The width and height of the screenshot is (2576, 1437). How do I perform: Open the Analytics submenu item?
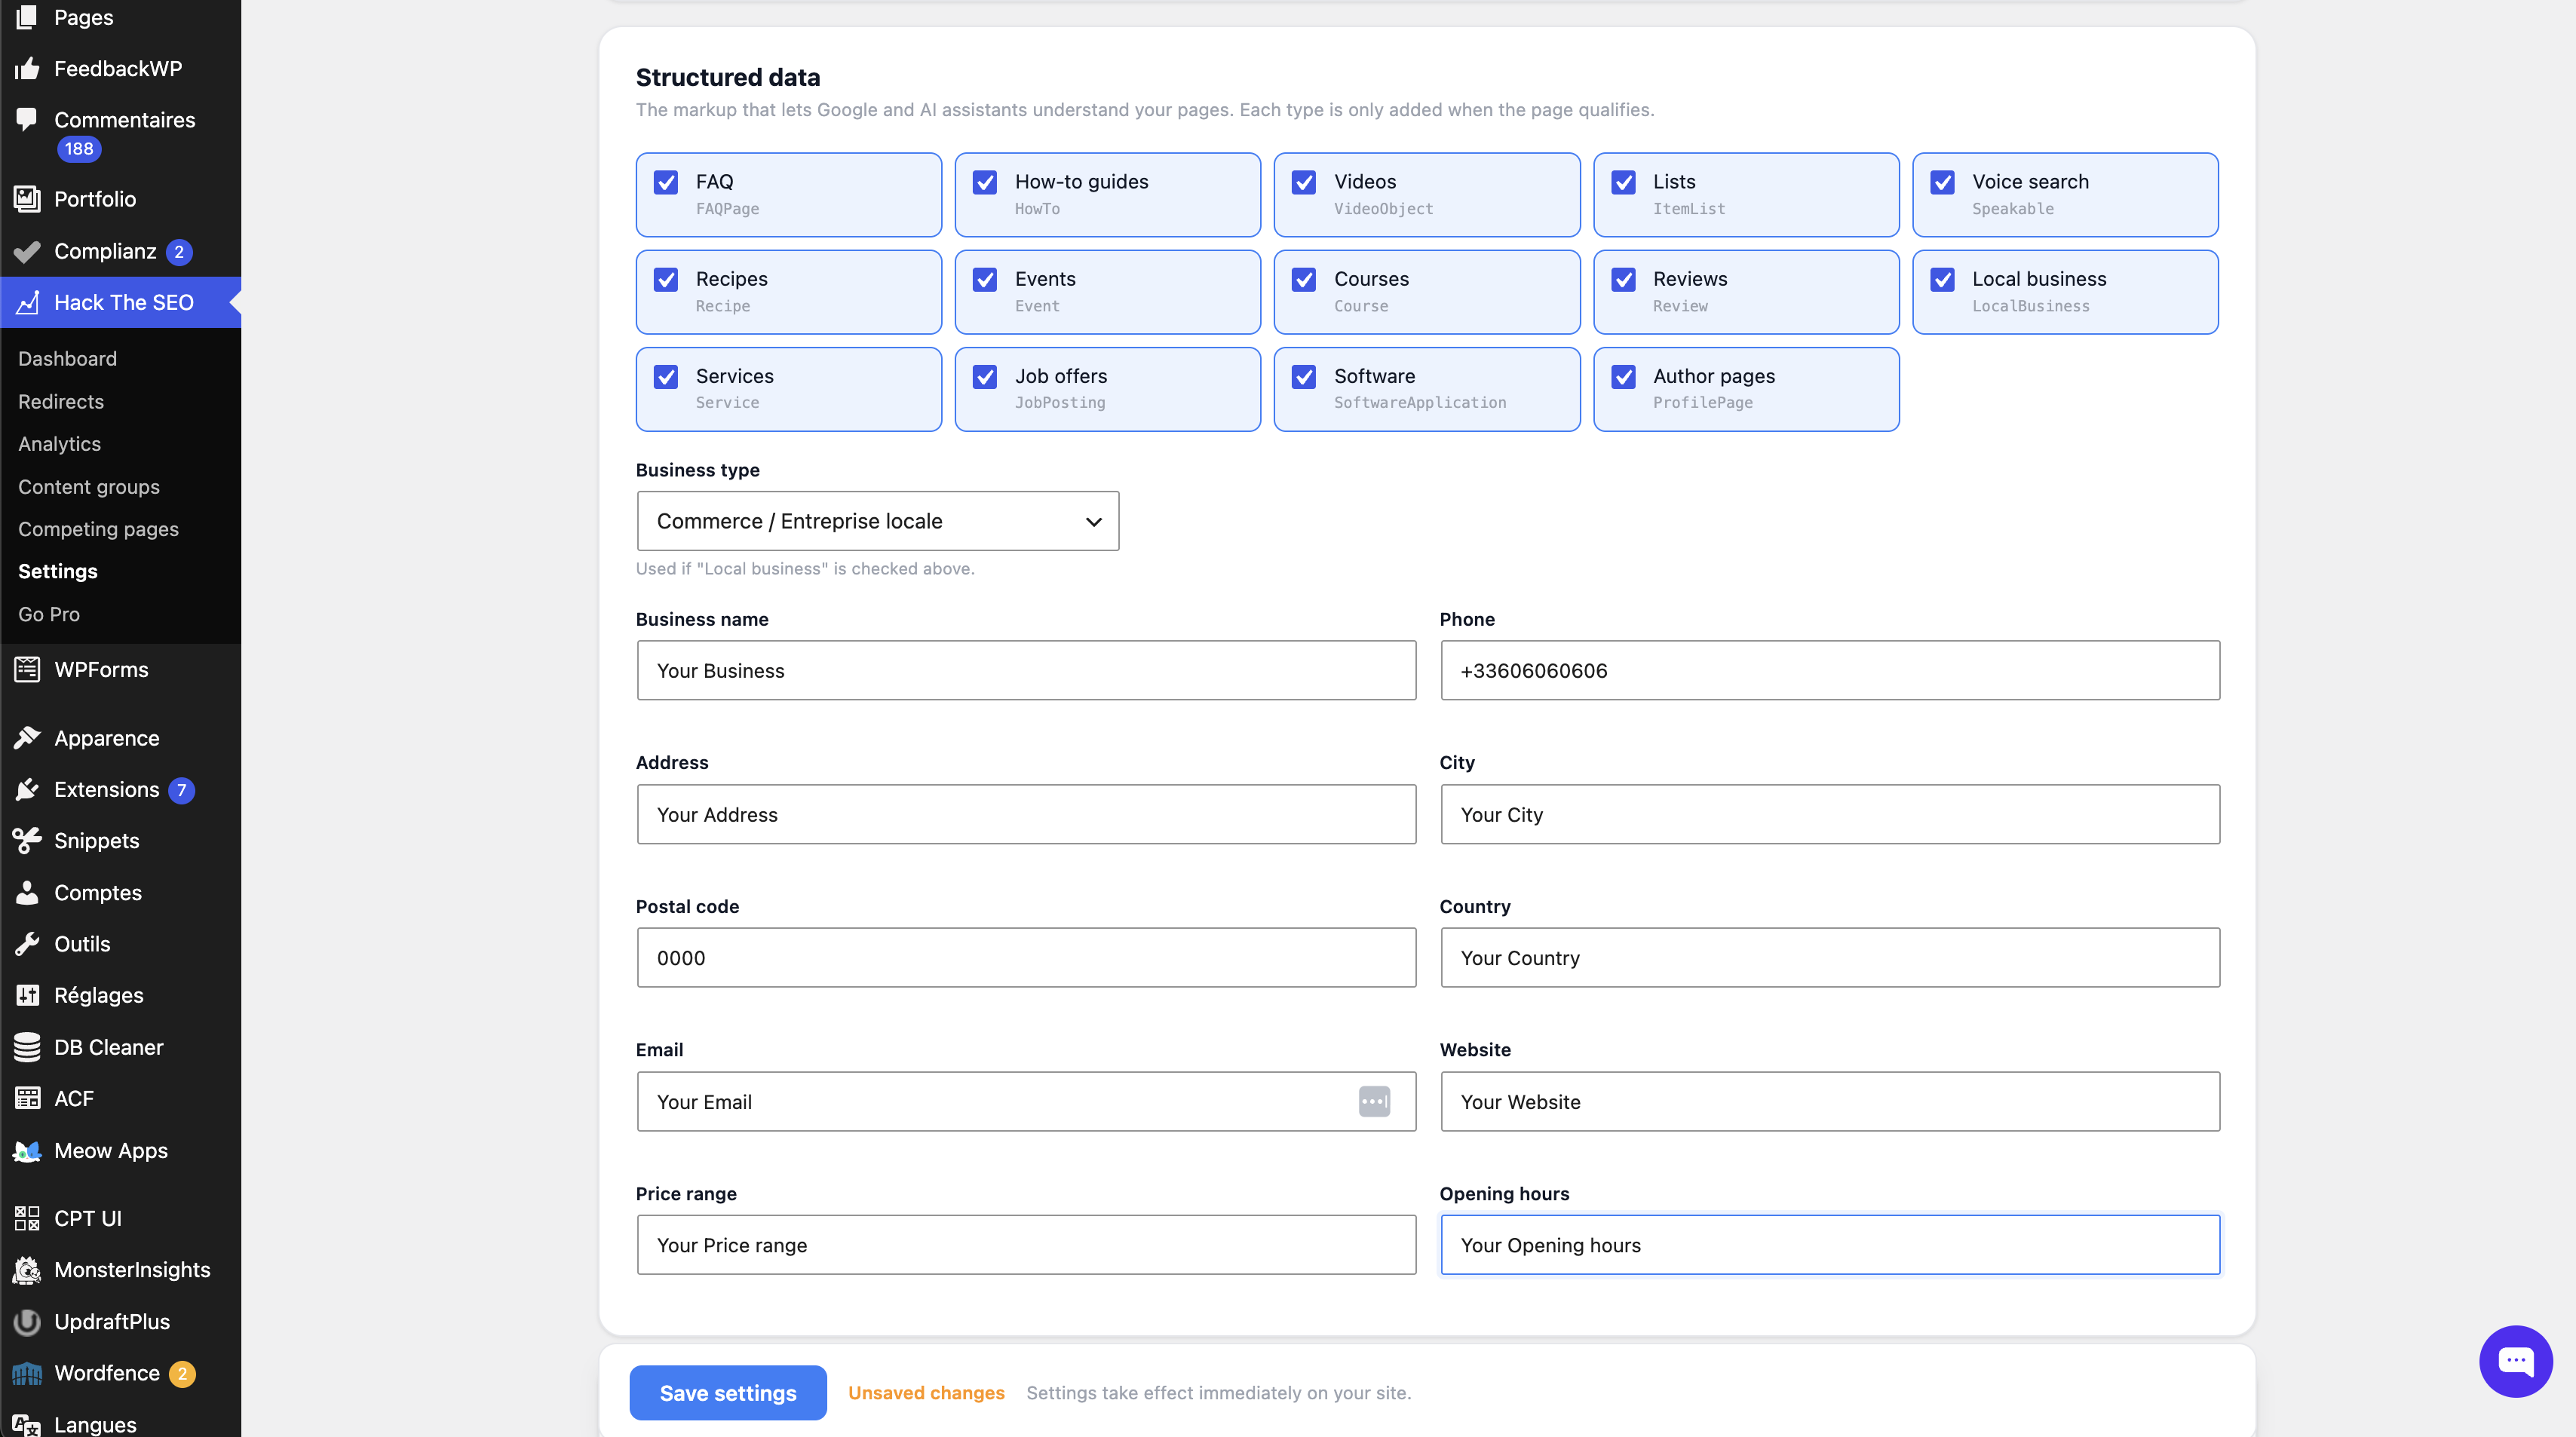pyautogui.click(x=59, y=443)
